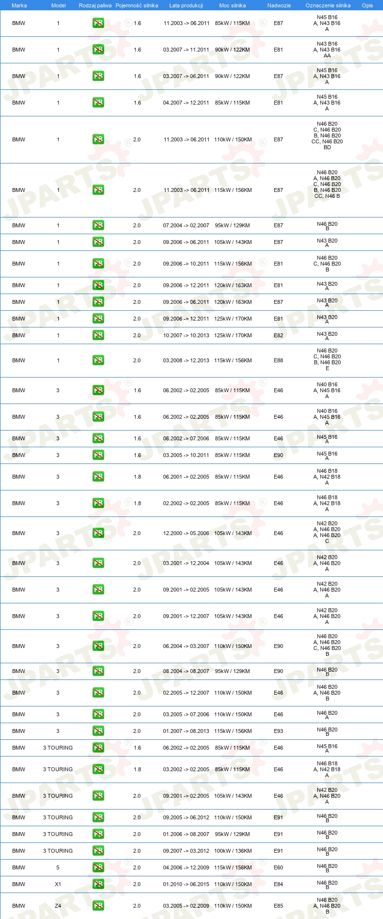Select the E60 body cell

point(278,867)
